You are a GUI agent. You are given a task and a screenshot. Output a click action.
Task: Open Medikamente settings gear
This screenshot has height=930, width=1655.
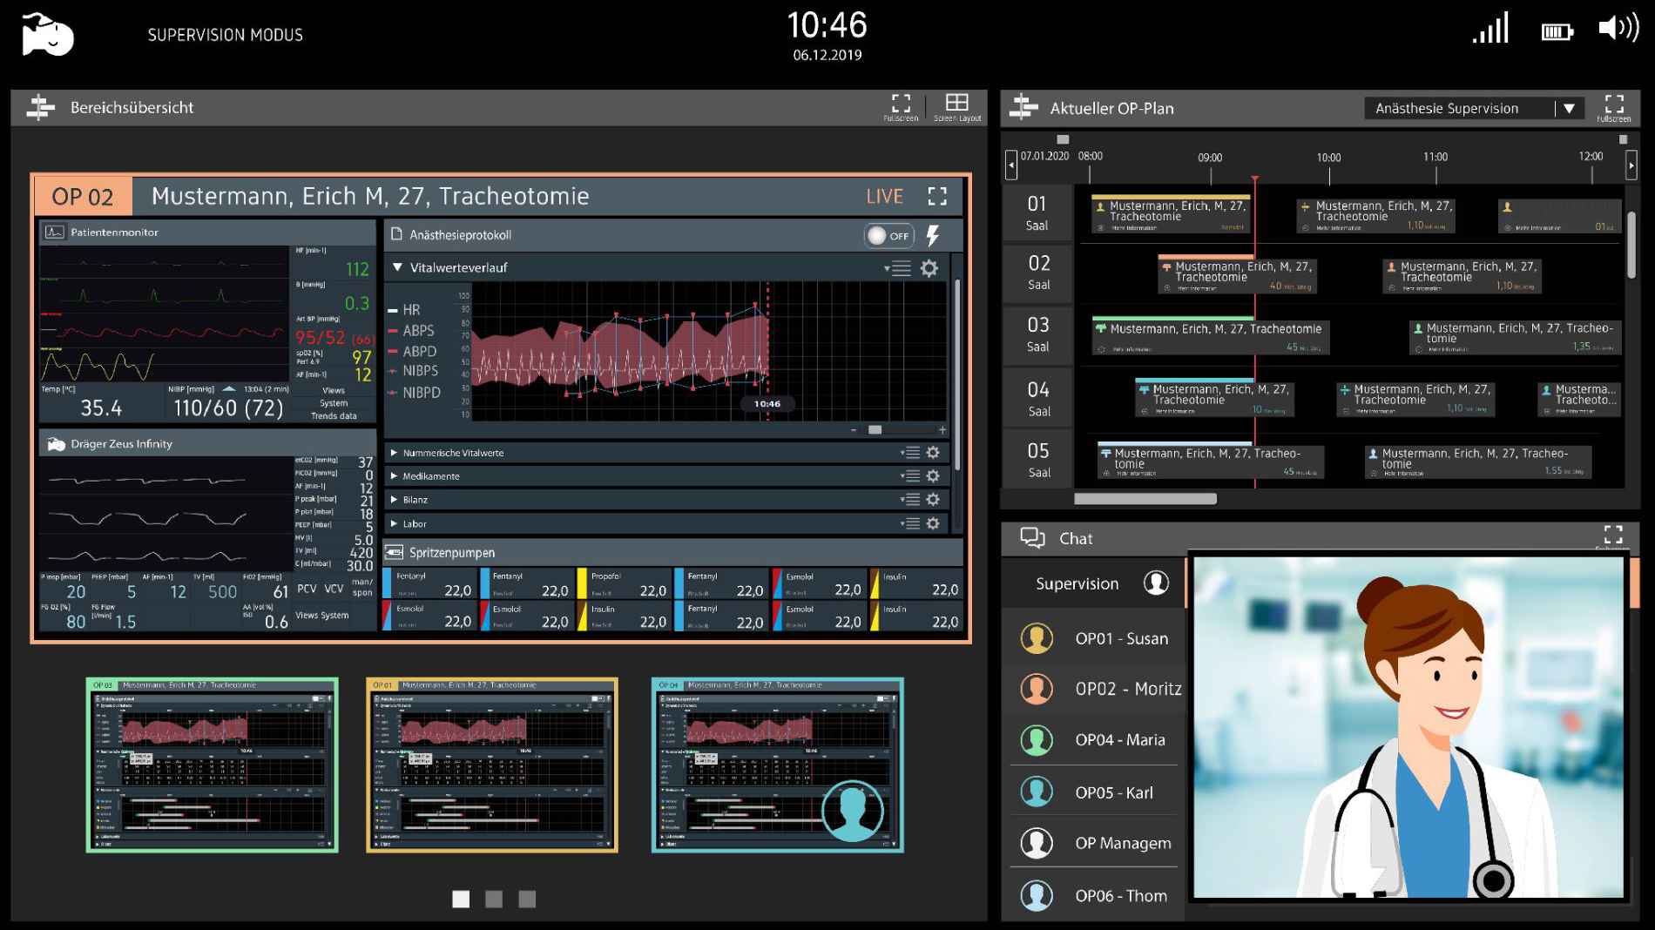pyautogui.click(x=933, y=476)
